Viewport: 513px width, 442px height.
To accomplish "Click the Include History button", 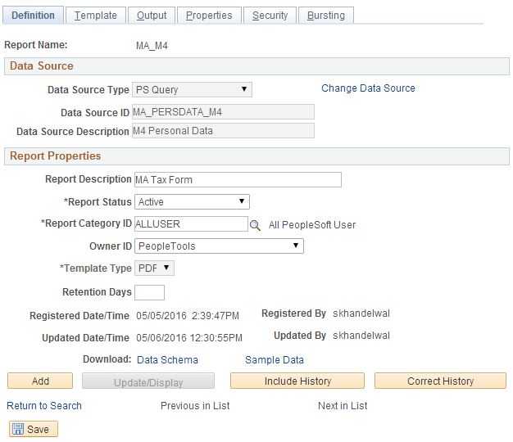I will tap(297, 381).
